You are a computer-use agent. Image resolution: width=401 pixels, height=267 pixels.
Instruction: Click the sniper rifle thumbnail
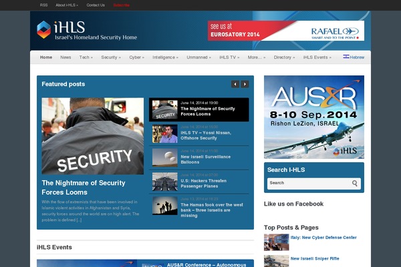click(x=277, y=261)
